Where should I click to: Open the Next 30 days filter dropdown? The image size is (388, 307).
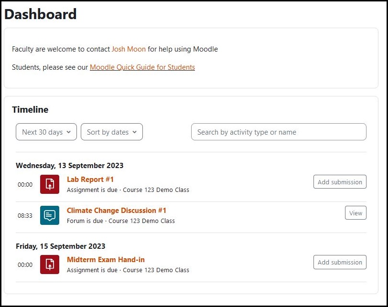pyautogui.click(x=46, y=132)
